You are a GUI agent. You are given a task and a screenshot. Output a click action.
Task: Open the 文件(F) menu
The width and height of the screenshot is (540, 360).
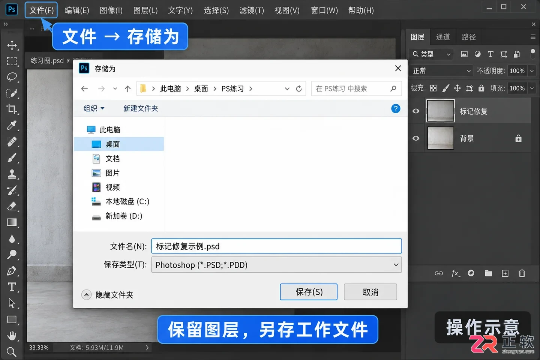41,10
